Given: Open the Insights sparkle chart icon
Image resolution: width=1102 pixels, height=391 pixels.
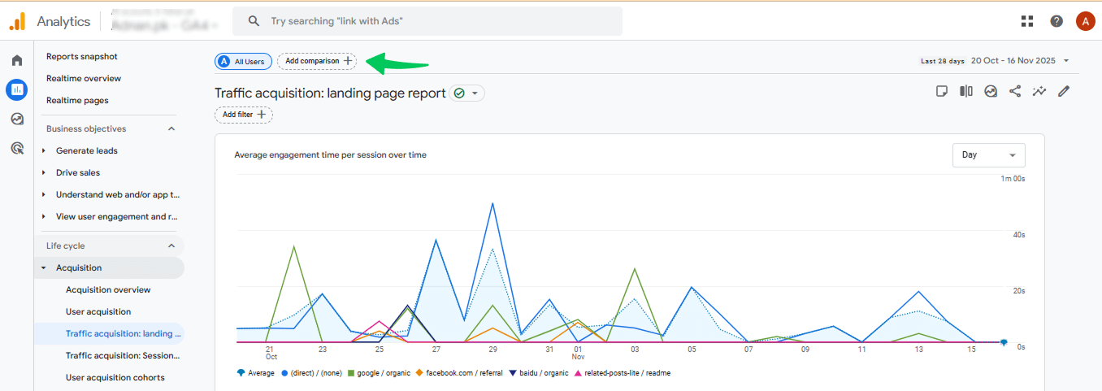Looking at the screenshot, I should coord(1039,91).
